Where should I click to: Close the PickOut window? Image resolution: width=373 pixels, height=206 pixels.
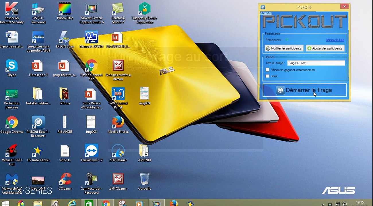(344, 6)
